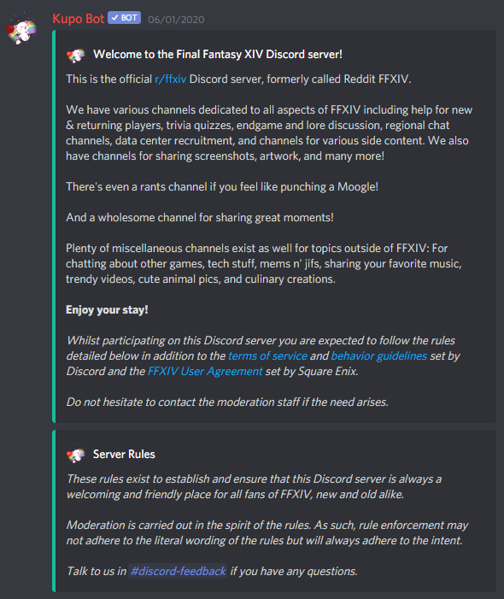The height and width of the screenshot is (599, 504).
Task: Click the green accent bar of welcome embed
Action: pyautogui.click(x=54, y=226)
